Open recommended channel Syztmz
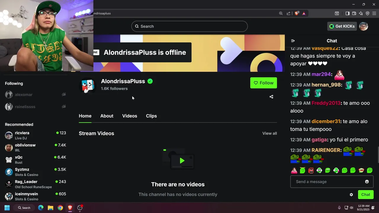 [x=36, y=172]
